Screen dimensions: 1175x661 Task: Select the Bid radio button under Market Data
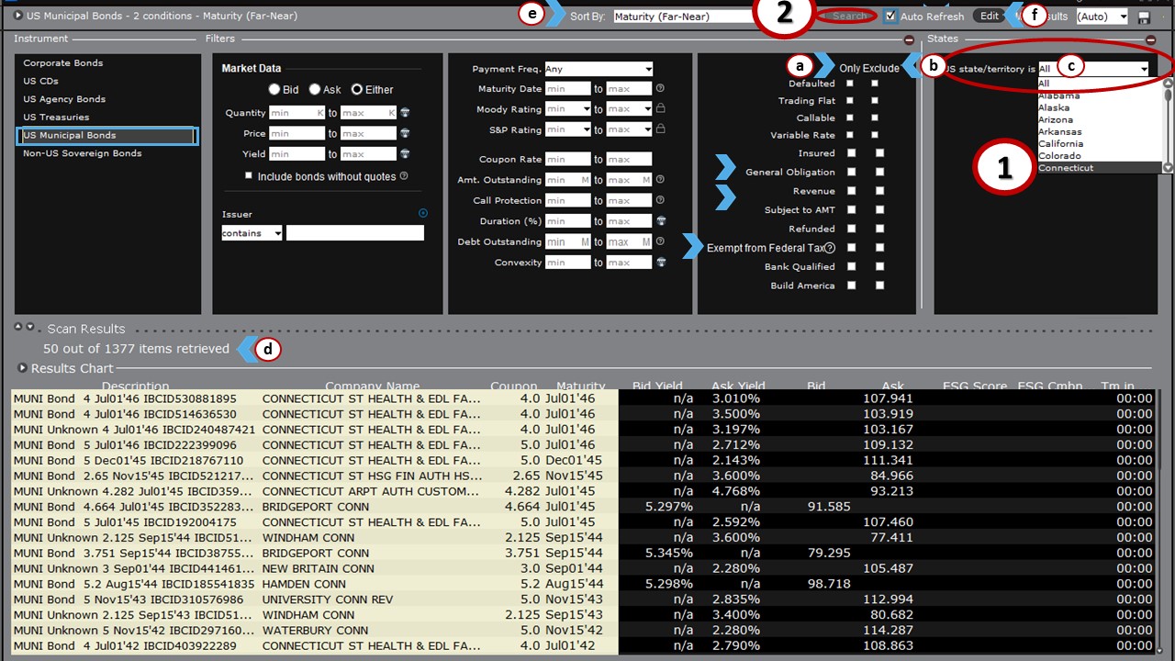(275, 88)
